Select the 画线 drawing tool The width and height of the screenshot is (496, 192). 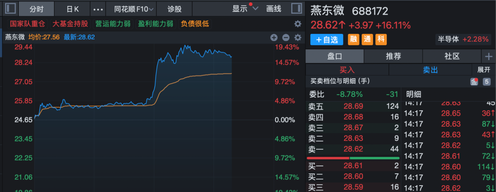(274, 9)
